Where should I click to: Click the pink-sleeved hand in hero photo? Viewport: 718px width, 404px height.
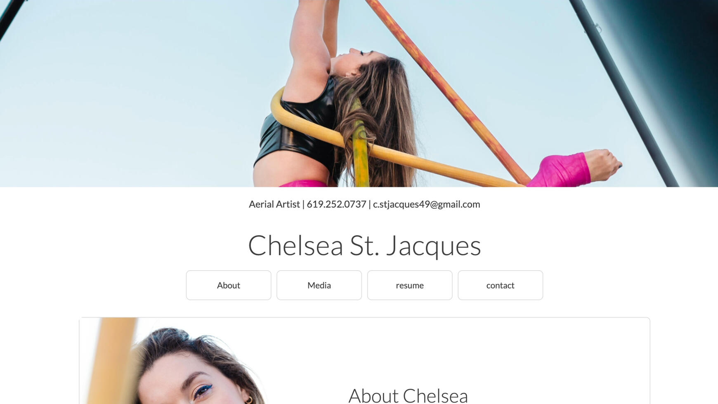(602, 165)
